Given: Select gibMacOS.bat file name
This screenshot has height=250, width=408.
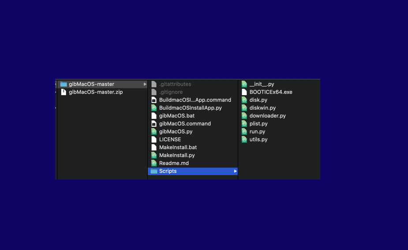Looking at the screenshot, I should point(177,116).
